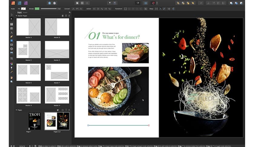
Task: Convert node to Smooth
Action: pyautogui.click(x=77, y=9)
